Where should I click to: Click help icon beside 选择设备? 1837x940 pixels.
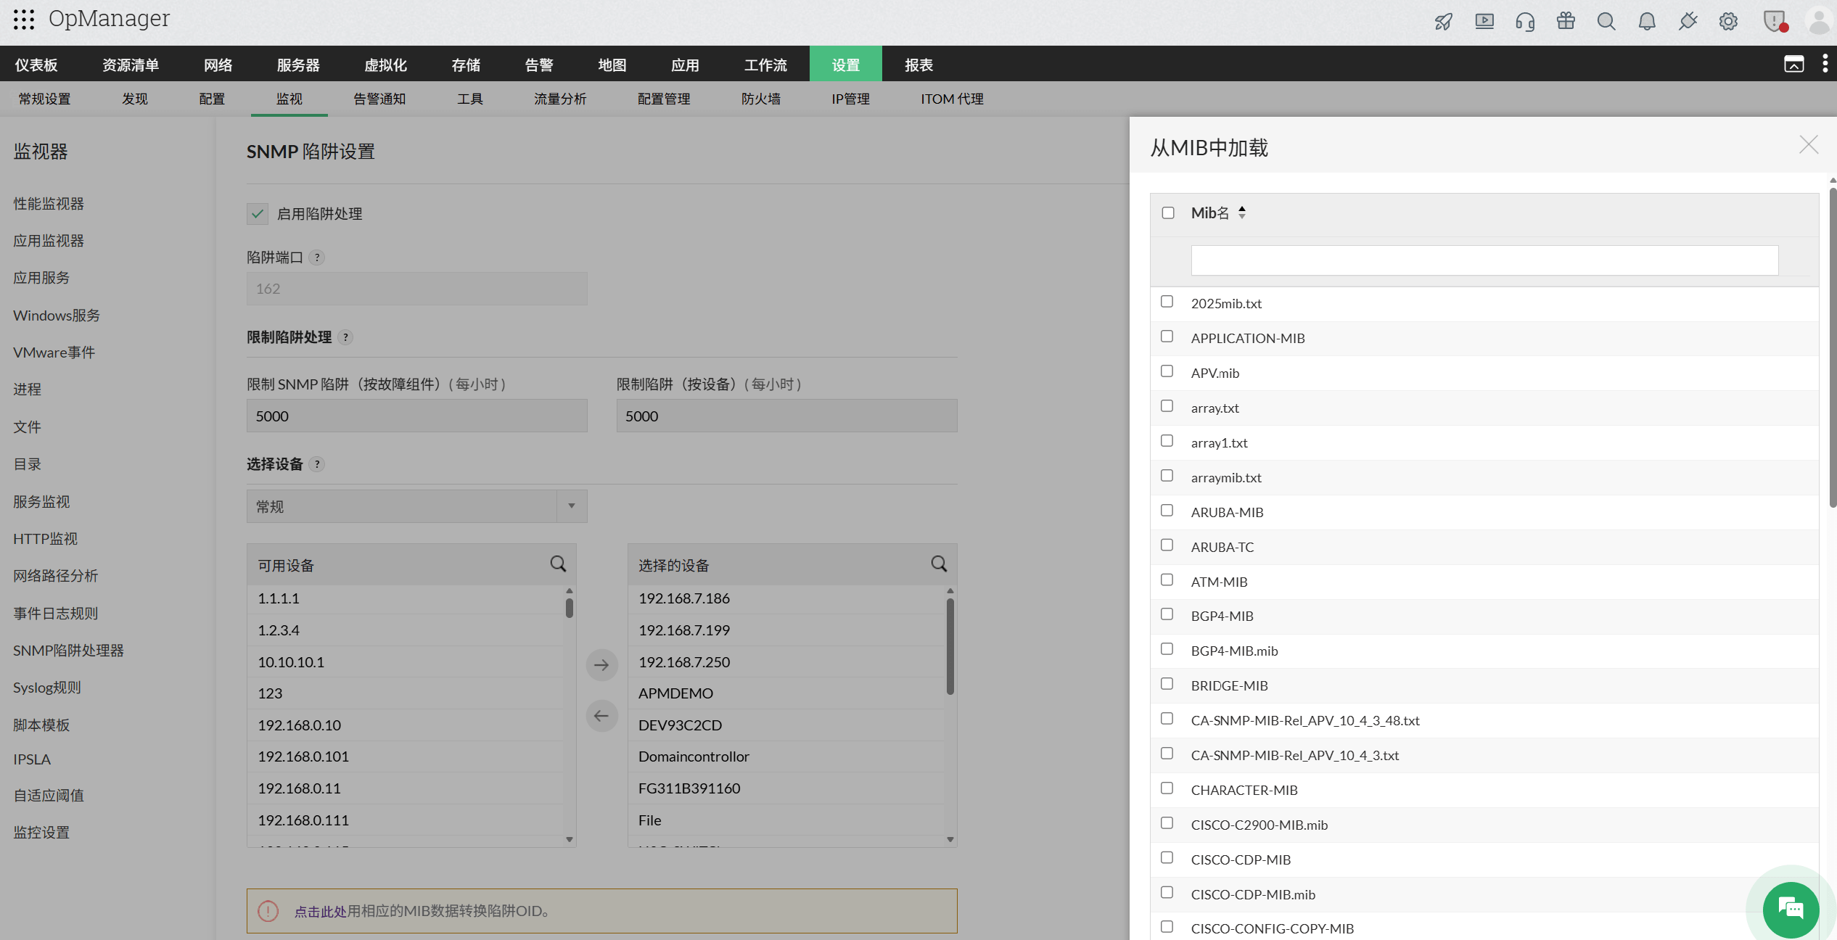tap(317, 464)
